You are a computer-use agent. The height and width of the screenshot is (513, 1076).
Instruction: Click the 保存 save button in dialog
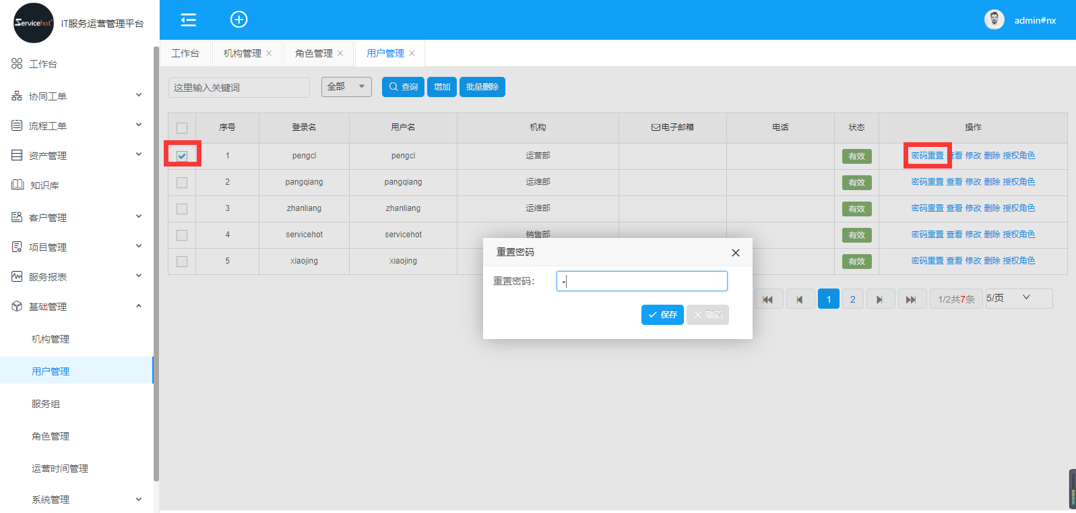pos(662,315)
